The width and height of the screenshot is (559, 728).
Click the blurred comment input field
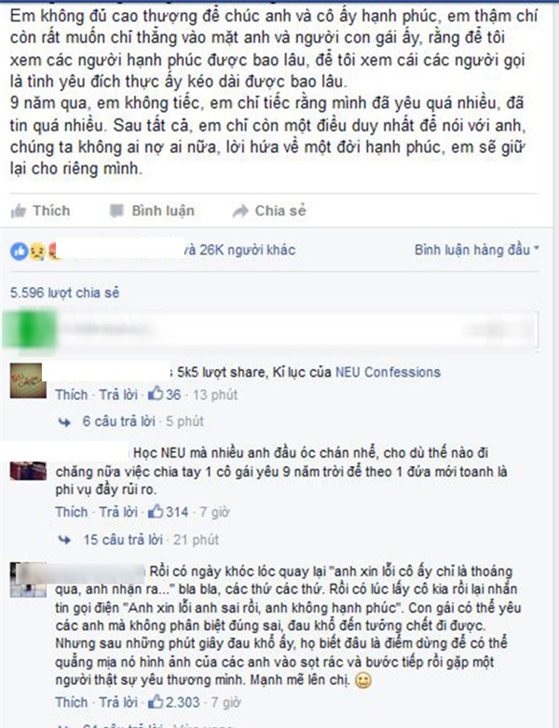click(x=297, y=329)
